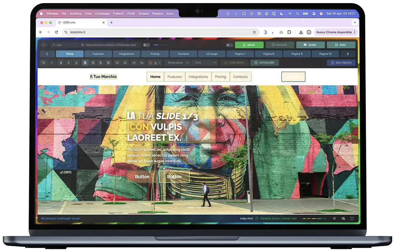Switch to the Pricing page tab
Screen dimensions: 396x252
(x=155, y=54)
